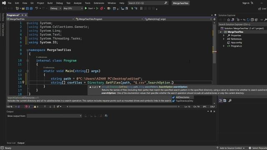Open the Edit menu
Screen dimensions: 267x150
[17, 3]
